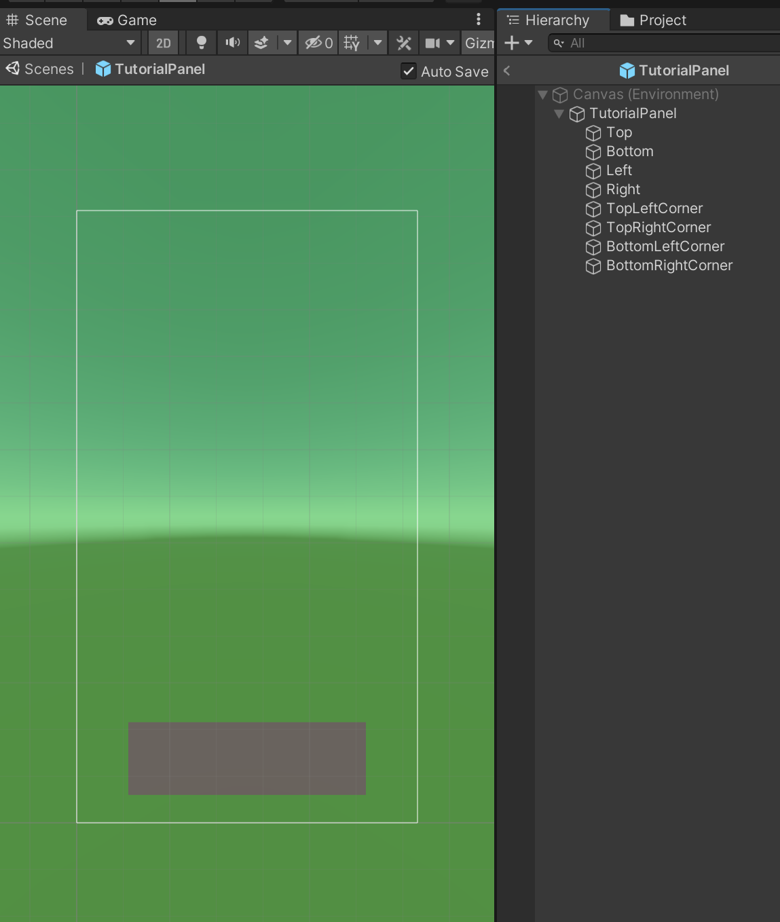This screenshot has width=780, height=922.
Task: Toggle scene audio speaker icon
Action: point(232,43)
